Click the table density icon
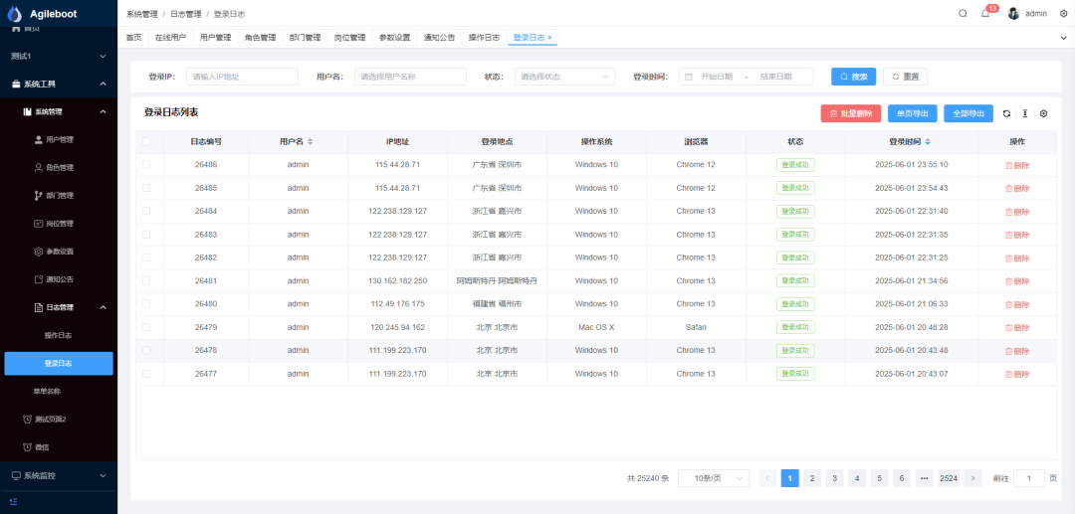This screenshot has width=1075, height=514. 1025,113
